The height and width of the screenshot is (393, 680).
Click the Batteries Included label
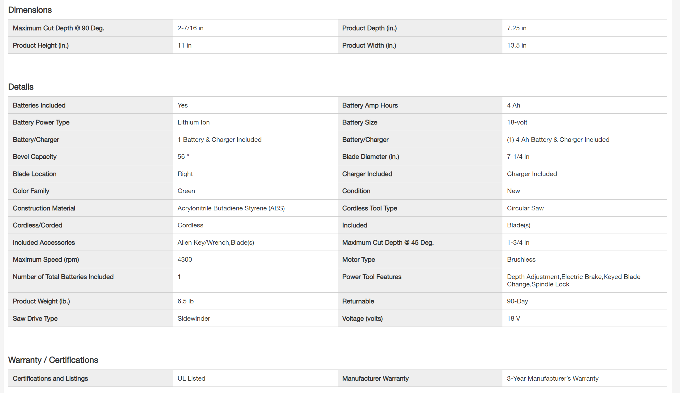click(x=39, y=105)
